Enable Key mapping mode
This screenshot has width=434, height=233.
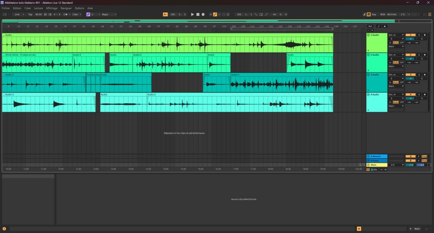374,14
